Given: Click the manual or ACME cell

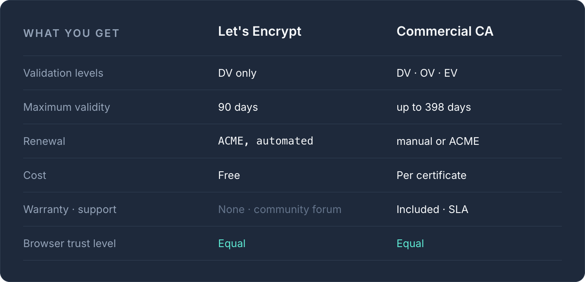Looking at the screenshot, I should (438, 141).
